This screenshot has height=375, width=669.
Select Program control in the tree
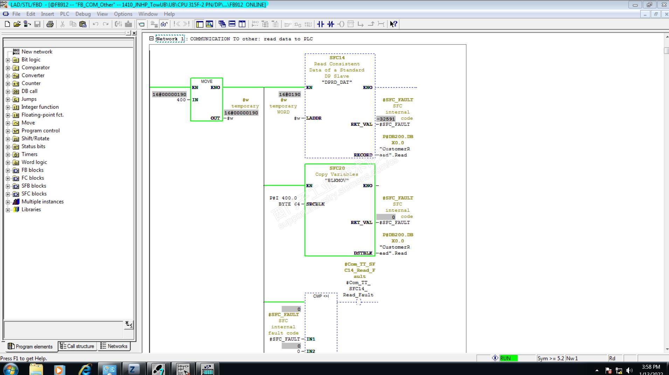click(41, 130)
